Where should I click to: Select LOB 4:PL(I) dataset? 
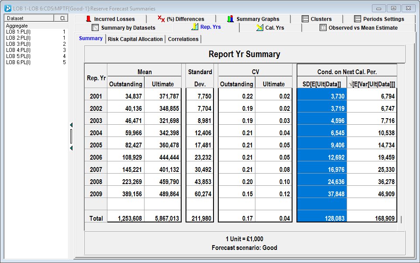click(36, 50)
